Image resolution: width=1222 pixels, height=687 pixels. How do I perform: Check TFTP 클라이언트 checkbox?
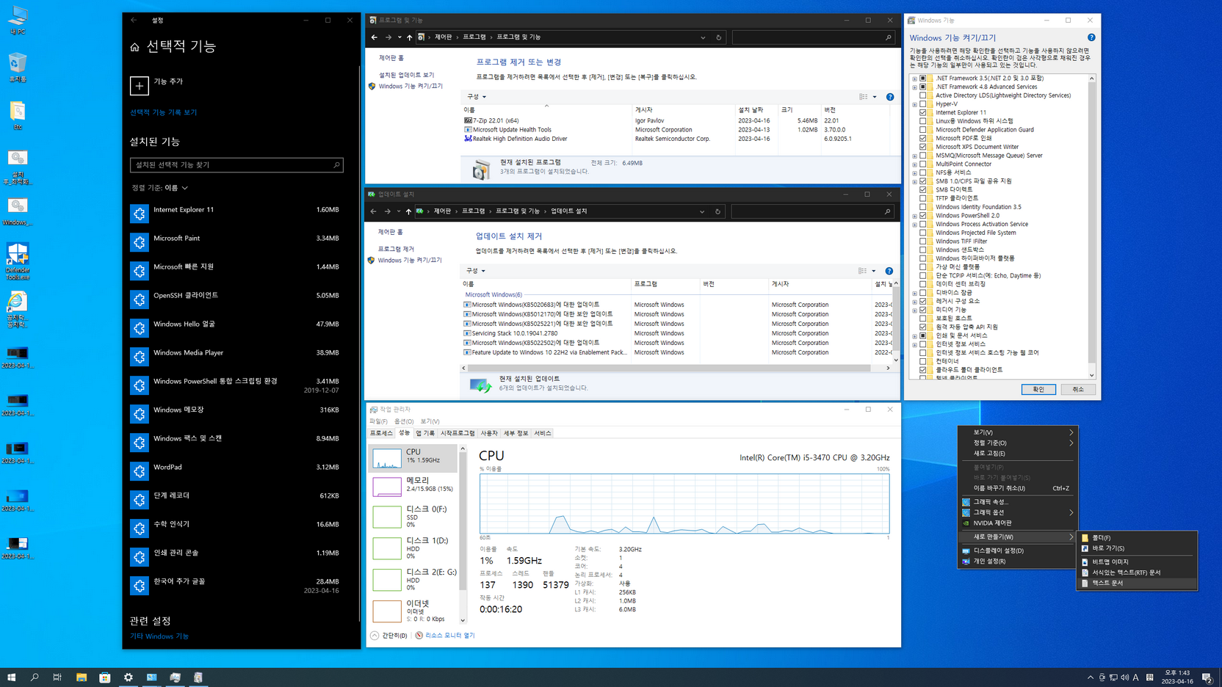click(x=923, y=198)
